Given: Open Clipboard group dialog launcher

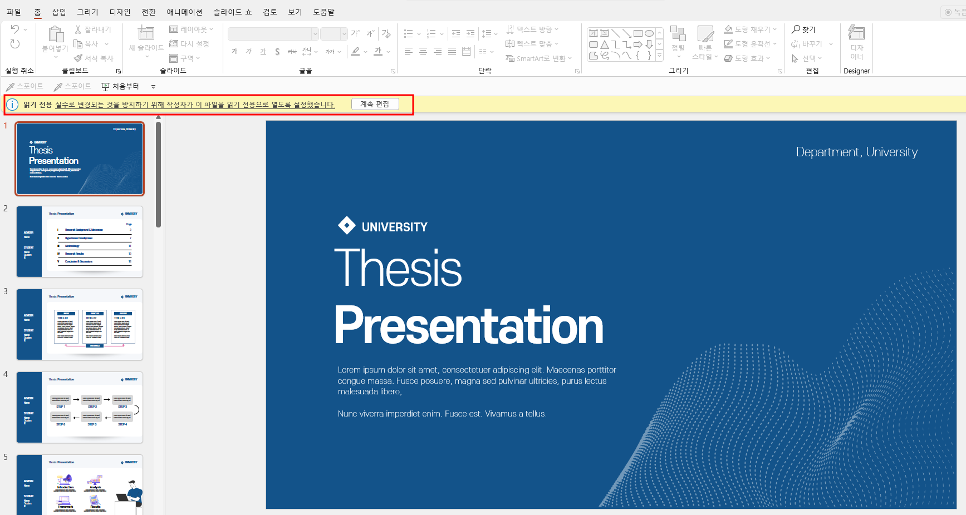Looking at the screenshot, I should tap(119, 71).
